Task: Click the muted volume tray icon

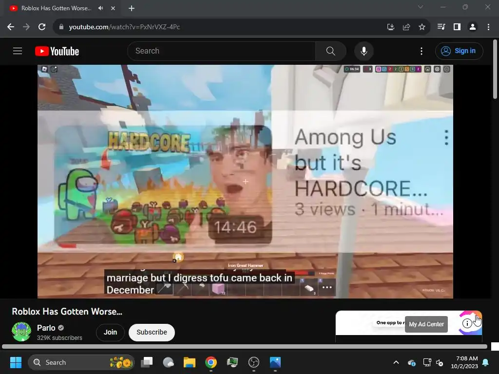Action: coord(440,362)
